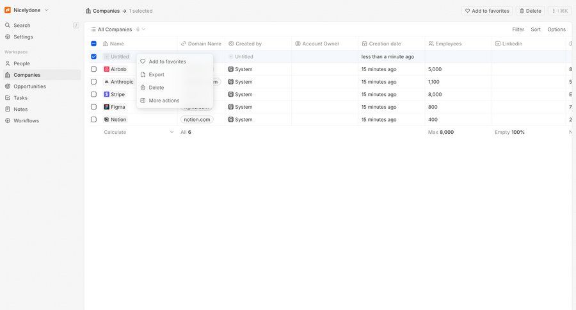Click the trash icon in context menu
Screen dimensions: 576x310
pyautogui.click(x=143, y=88)
